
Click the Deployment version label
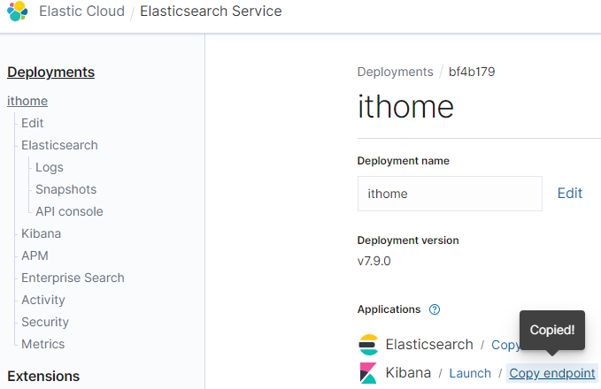(x=408, y=240)
